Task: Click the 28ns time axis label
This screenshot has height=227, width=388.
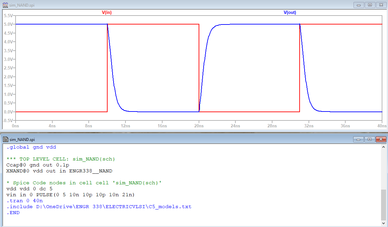Action: click(272, 126)
